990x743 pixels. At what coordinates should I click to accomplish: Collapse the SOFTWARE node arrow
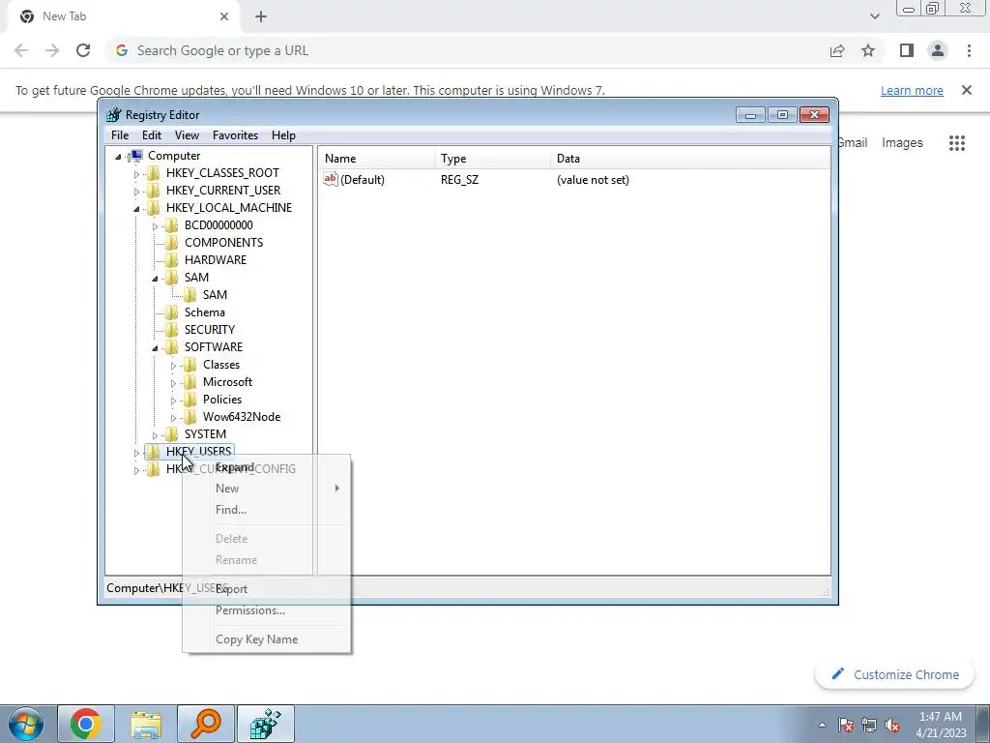(x=155, y=348)
